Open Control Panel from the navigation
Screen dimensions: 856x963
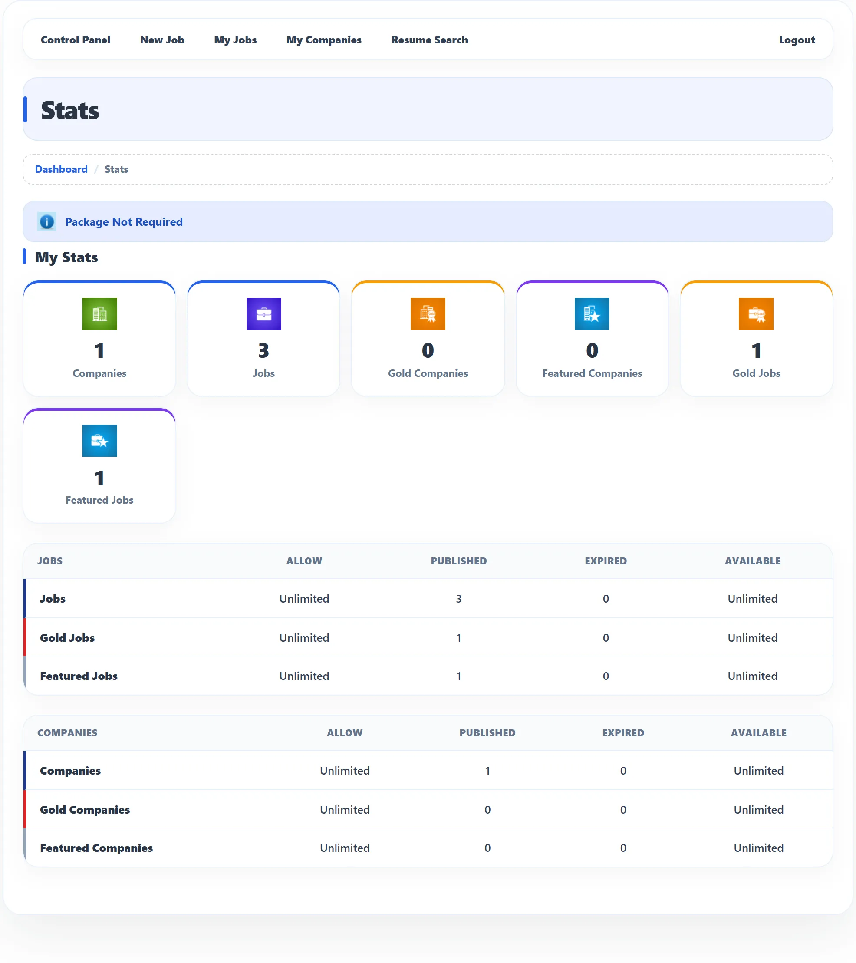(x=76, y=40)
